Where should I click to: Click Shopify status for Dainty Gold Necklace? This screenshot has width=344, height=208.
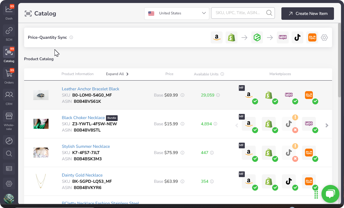(269, 181)
